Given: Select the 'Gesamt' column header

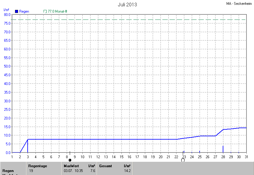Looking at the screenshot, I should (106, 166).
